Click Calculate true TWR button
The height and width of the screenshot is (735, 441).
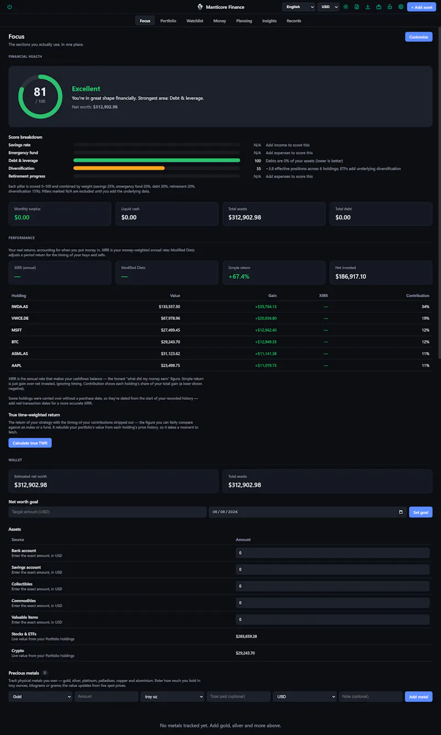pos(30,443)
